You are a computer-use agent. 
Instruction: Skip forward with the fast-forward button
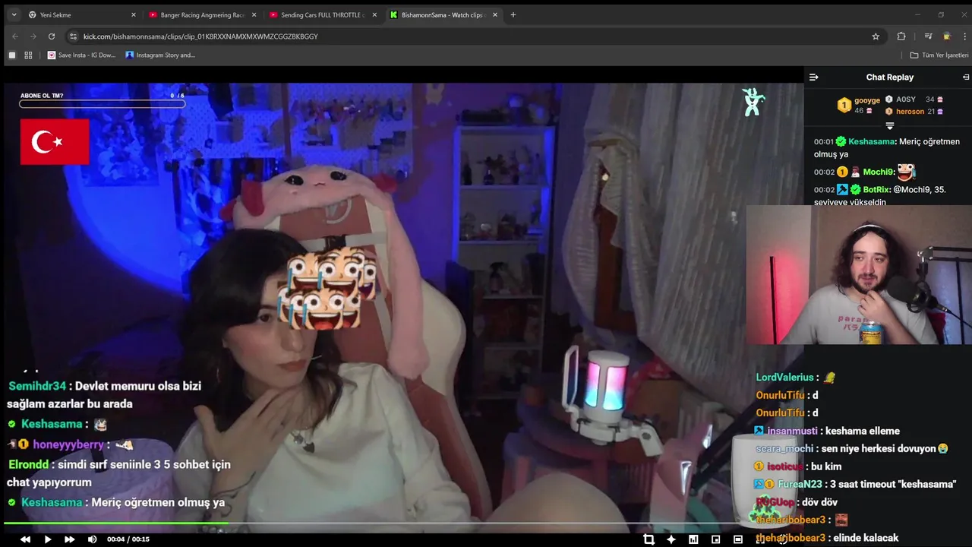pyautogui.click(x=69, y=539)
